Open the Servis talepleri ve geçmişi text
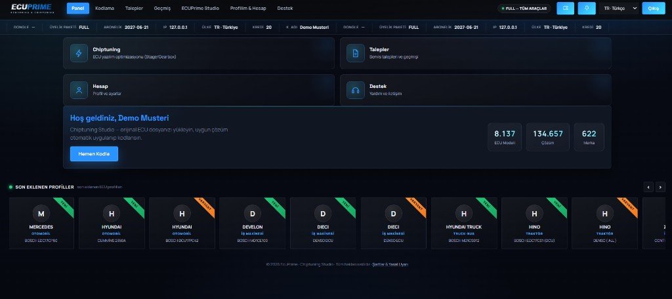The width and height of the screenshot is (672, 299). (394, 56)
